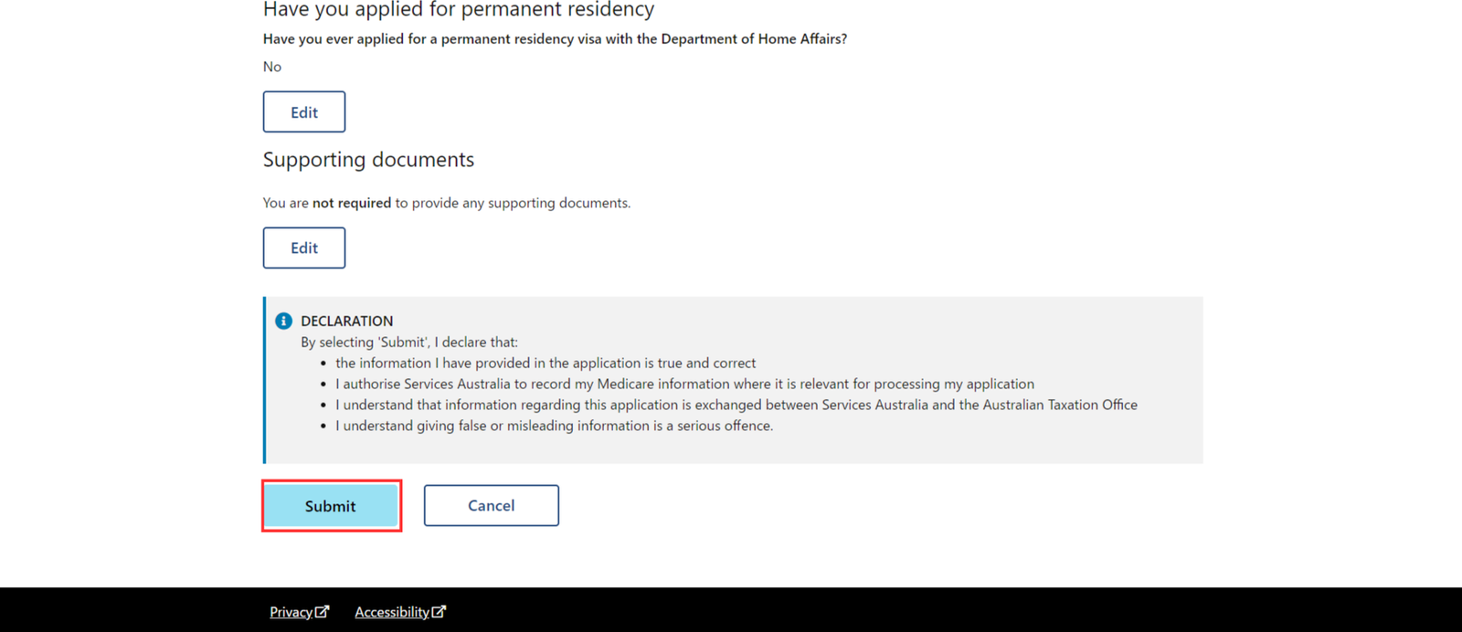This screenshot has width=1462, height=632.
Task: Cancel the application
Action: (x=492, y=505)
